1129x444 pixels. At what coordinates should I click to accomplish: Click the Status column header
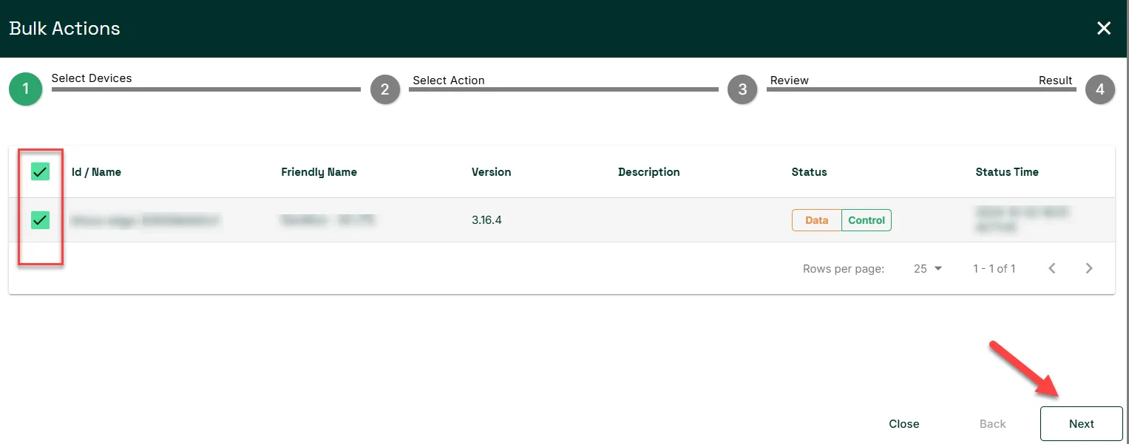tap(809, 172)
